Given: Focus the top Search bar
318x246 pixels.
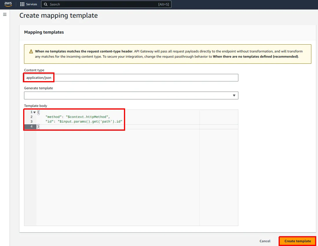Looking at the screenshot, I should pos(106,4).
